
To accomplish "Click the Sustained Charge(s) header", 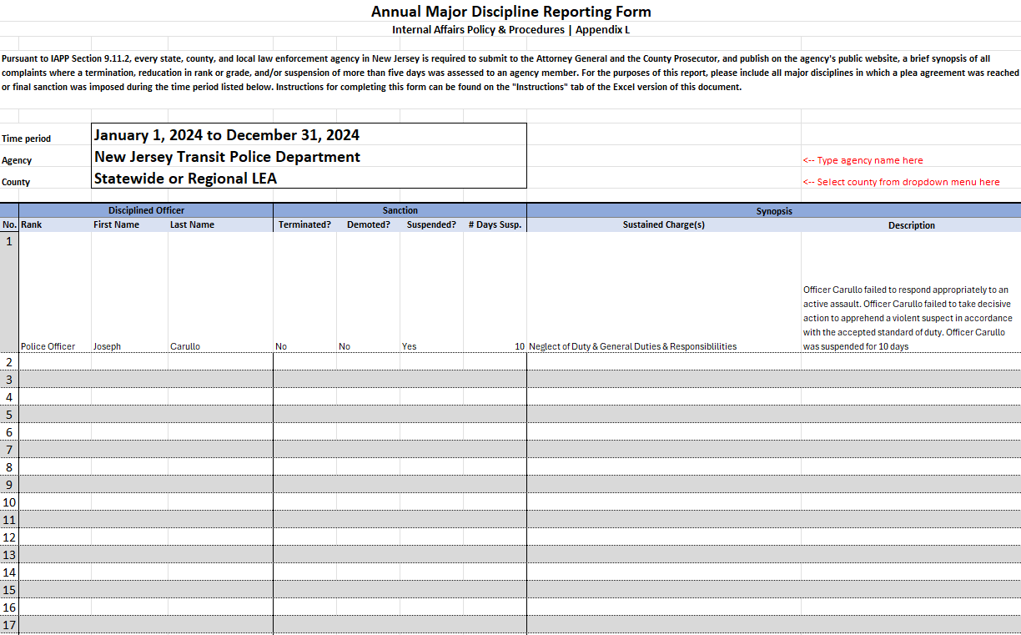I will 664,224.
